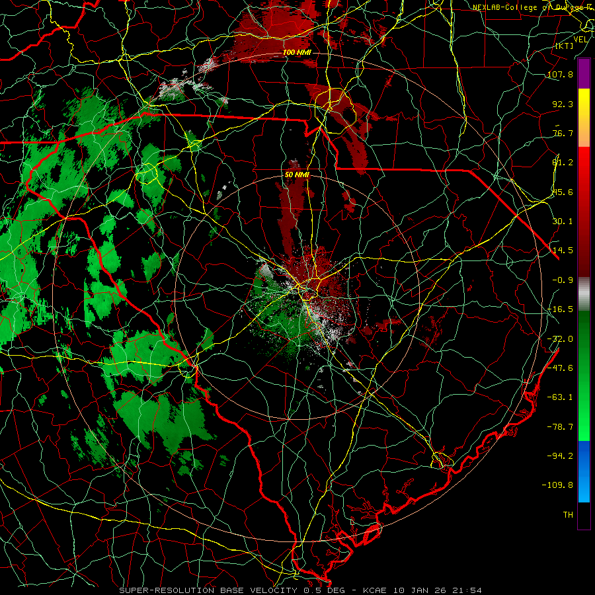Click the bright red segment of the color bar

[584, 162]
